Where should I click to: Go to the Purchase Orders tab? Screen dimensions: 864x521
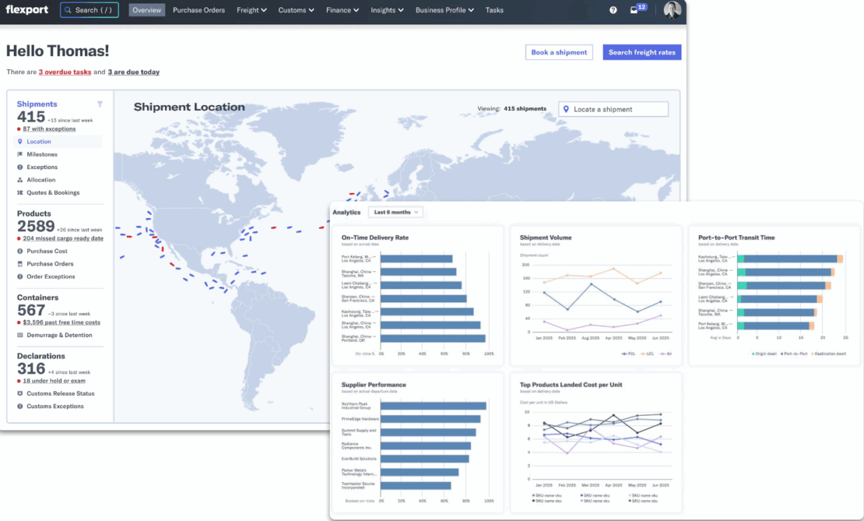click(199, 10)
